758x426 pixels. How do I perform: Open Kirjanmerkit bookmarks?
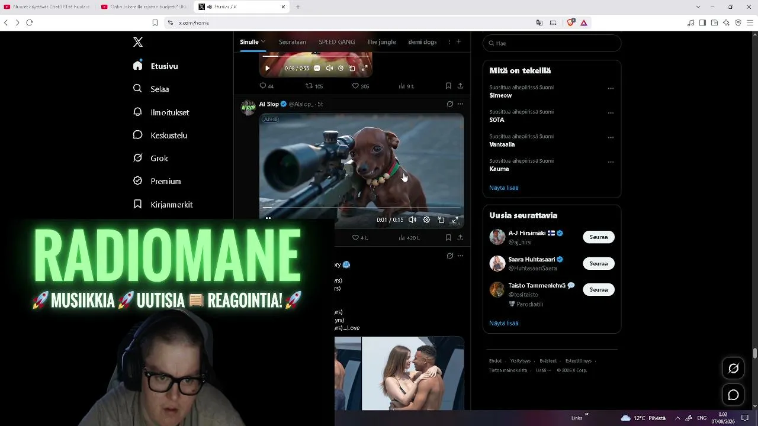click(163, 204)
